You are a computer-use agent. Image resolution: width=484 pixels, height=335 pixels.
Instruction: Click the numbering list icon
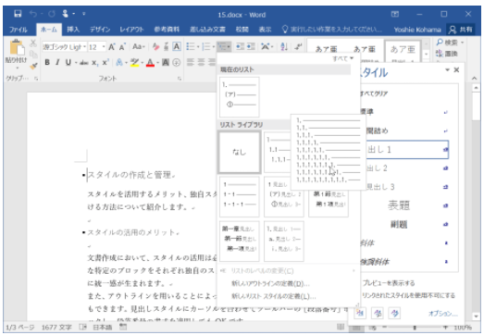point(206,46)
